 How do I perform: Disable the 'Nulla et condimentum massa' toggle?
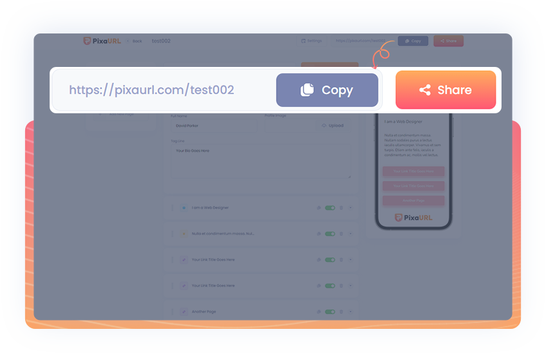point(330,234)
